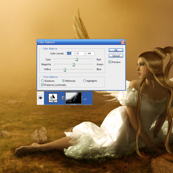173x173 pixels.
Task: Click the 'Cyan' slider label
Action: (x=48, y=60)
